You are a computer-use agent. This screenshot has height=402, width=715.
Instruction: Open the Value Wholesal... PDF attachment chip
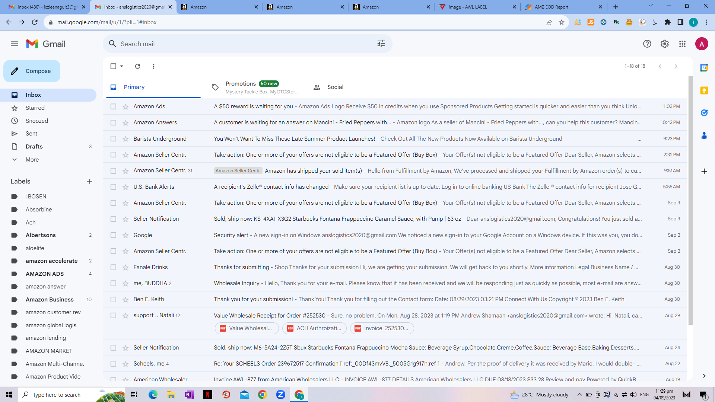(247, 328)
